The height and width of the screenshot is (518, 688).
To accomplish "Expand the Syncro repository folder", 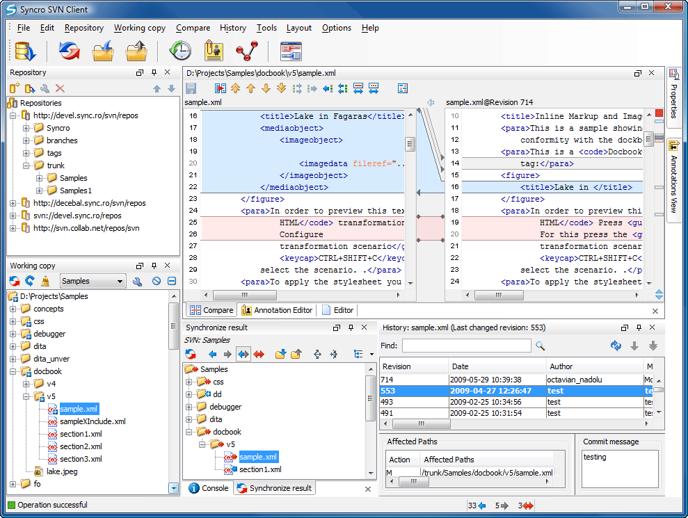I will tap(26, 129).
